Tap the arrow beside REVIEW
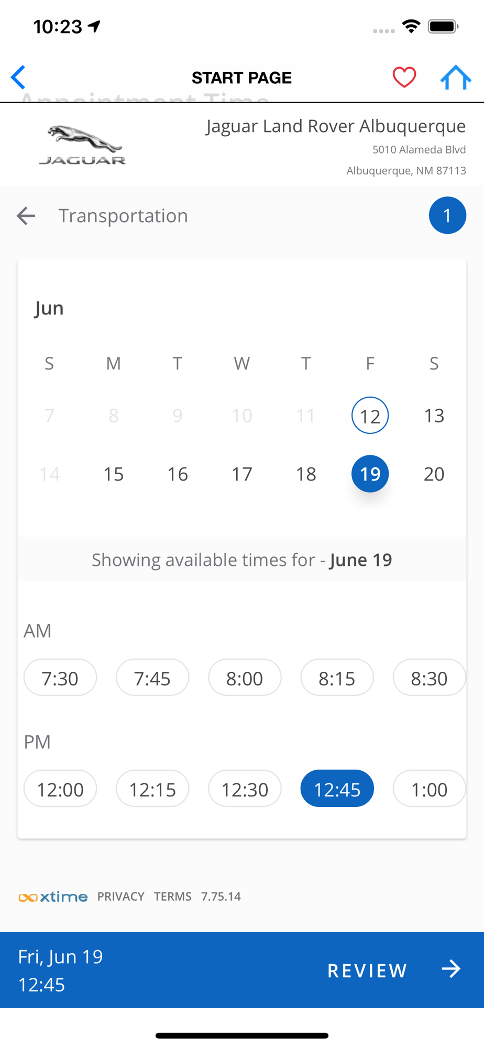Image resolution: width=484 pixels, height=1048 pixels. 450,969
